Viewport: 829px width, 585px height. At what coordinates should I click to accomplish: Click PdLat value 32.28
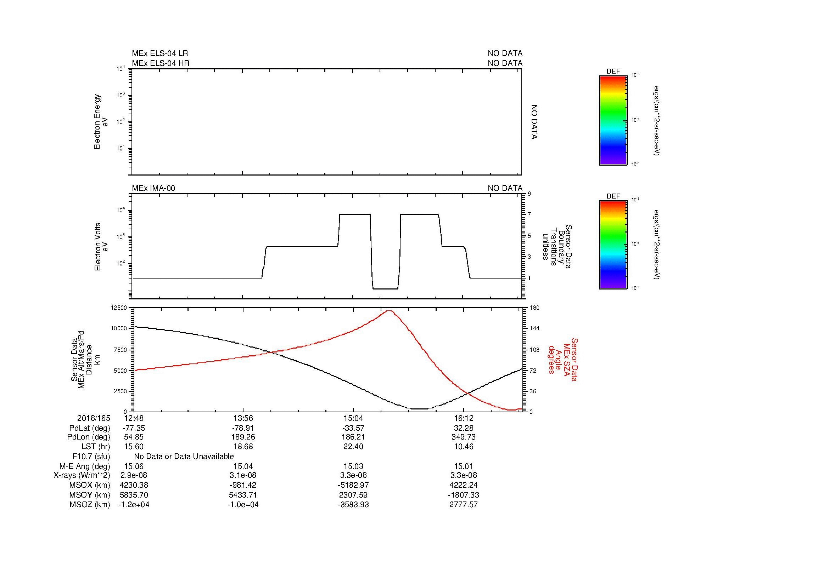464,428
